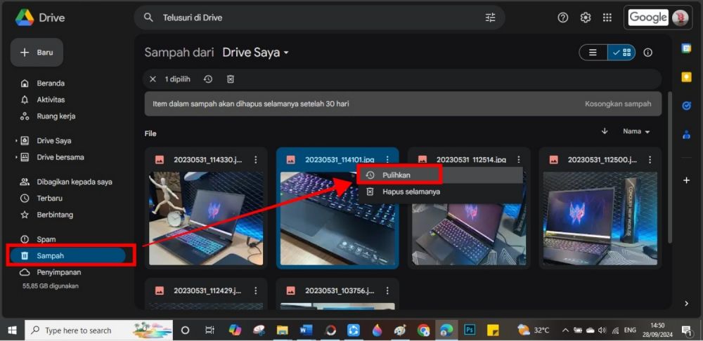Open Windows Start menu

point(12,330)
